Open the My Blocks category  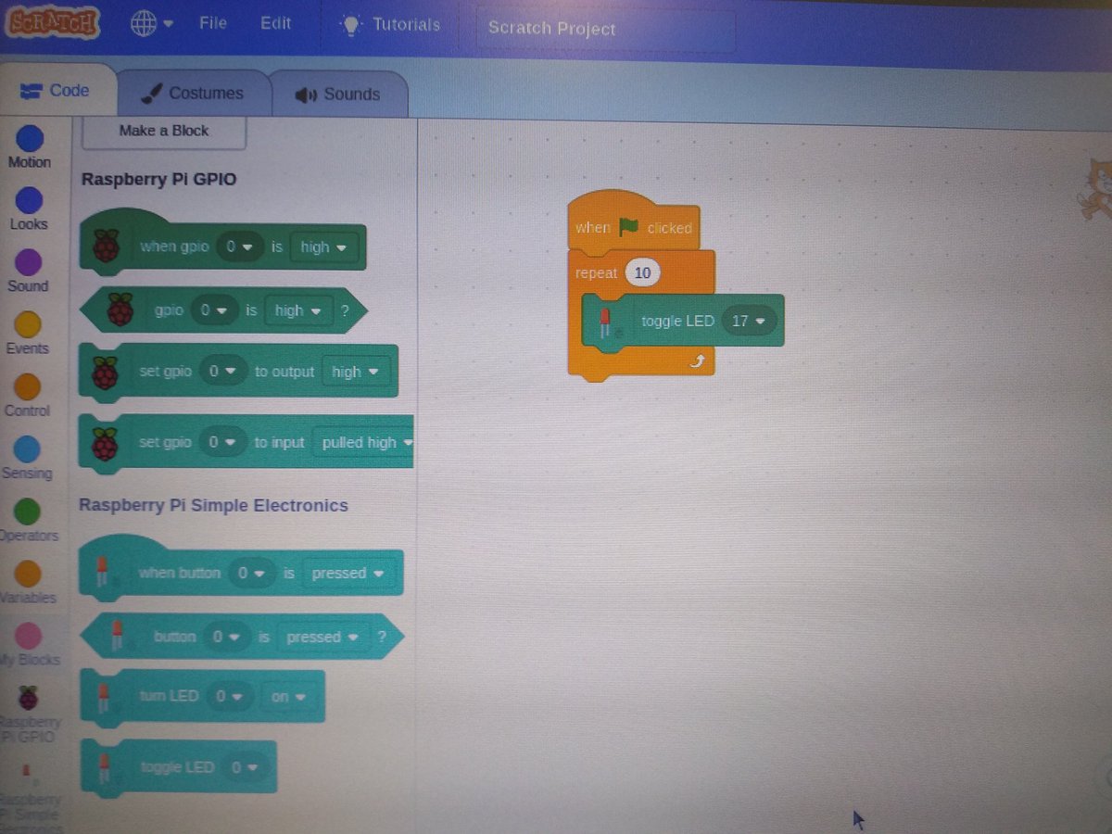[28, 640]
